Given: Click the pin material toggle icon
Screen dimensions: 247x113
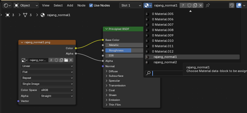Looking at the screenshot, I should tap(208, 5).
